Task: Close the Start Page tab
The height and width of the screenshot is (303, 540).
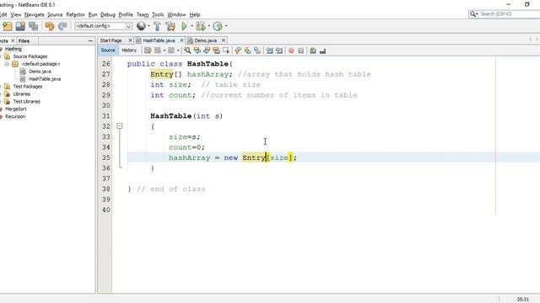Action: pyautogui.click(x=130, y=40)
